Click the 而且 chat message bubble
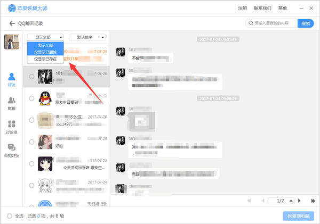Viewport: 320px width, 224px height. tap(174, 173)
